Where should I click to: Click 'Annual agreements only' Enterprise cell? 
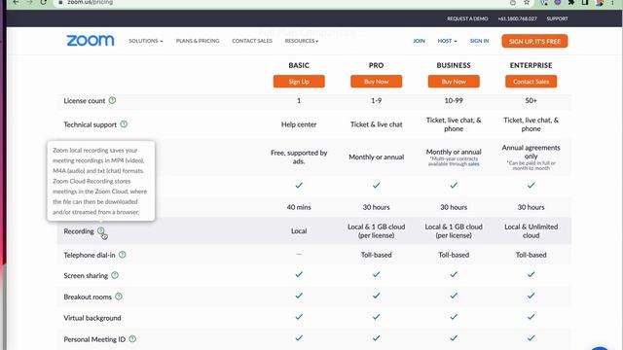click(531, 152)
